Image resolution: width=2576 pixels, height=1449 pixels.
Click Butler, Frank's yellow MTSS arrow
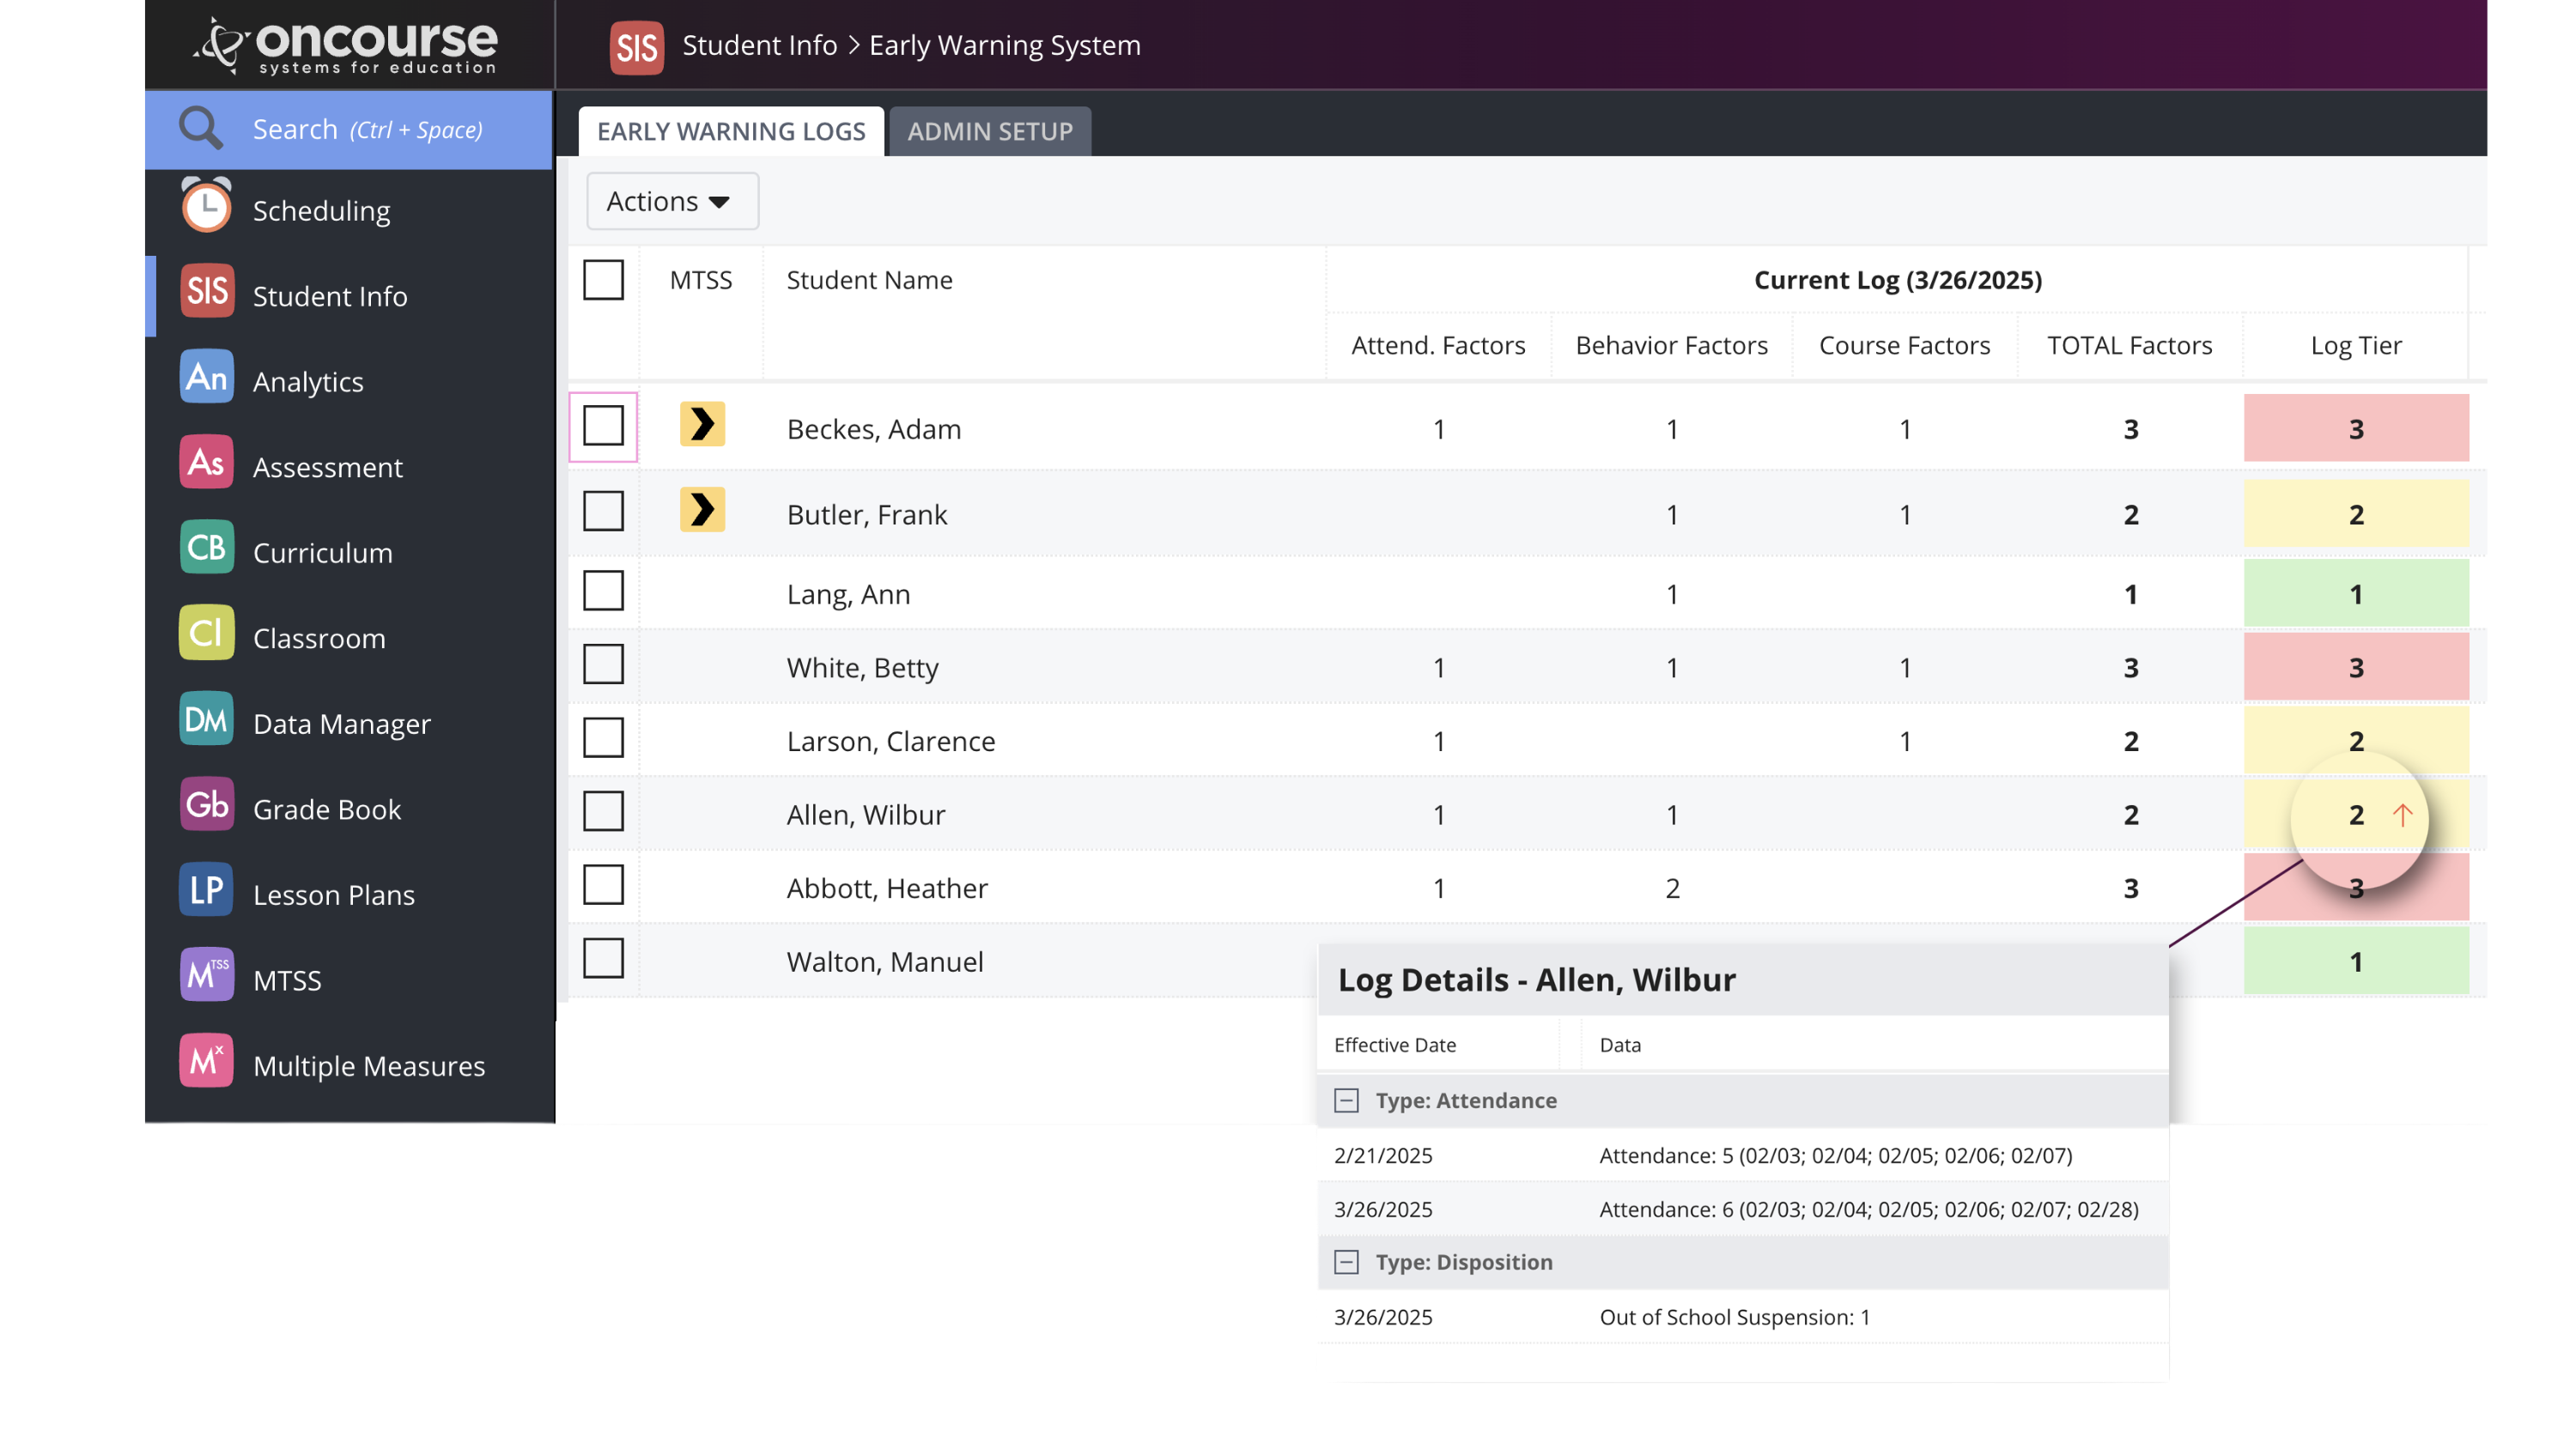702,510
